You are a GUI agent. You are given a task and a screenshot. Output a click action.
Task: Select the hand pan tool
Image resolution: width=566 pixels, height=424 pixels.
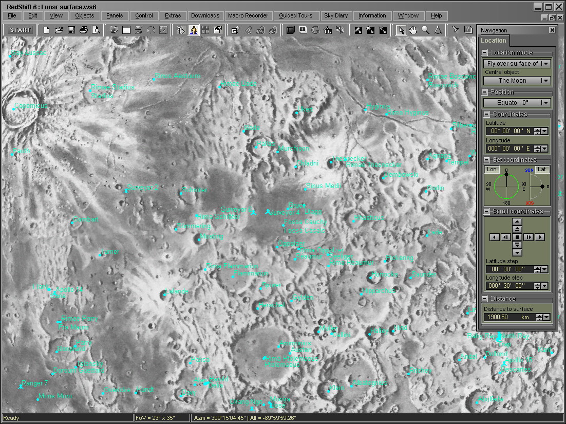[413, 30]
